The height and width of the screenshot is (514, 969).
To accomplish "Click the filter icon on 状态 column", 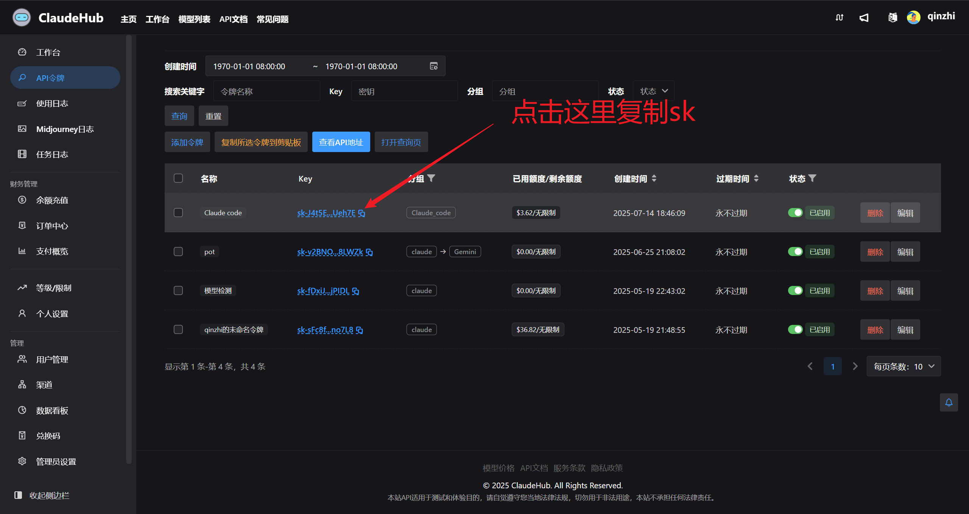I will [x=812, y=178].
